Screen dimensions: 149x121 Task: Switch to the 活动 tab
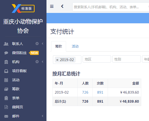coord(75,46)
